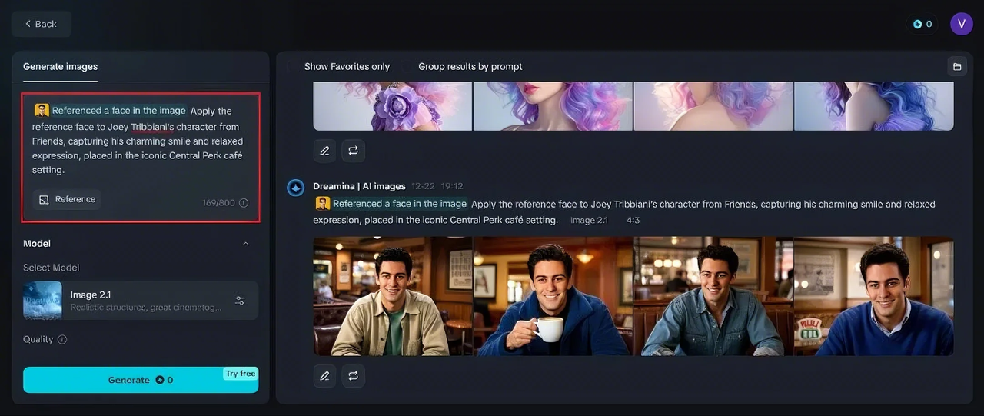Open thumbnail of man in blue sweater
This screenshot has width=984, height=416.
(874, 296)
